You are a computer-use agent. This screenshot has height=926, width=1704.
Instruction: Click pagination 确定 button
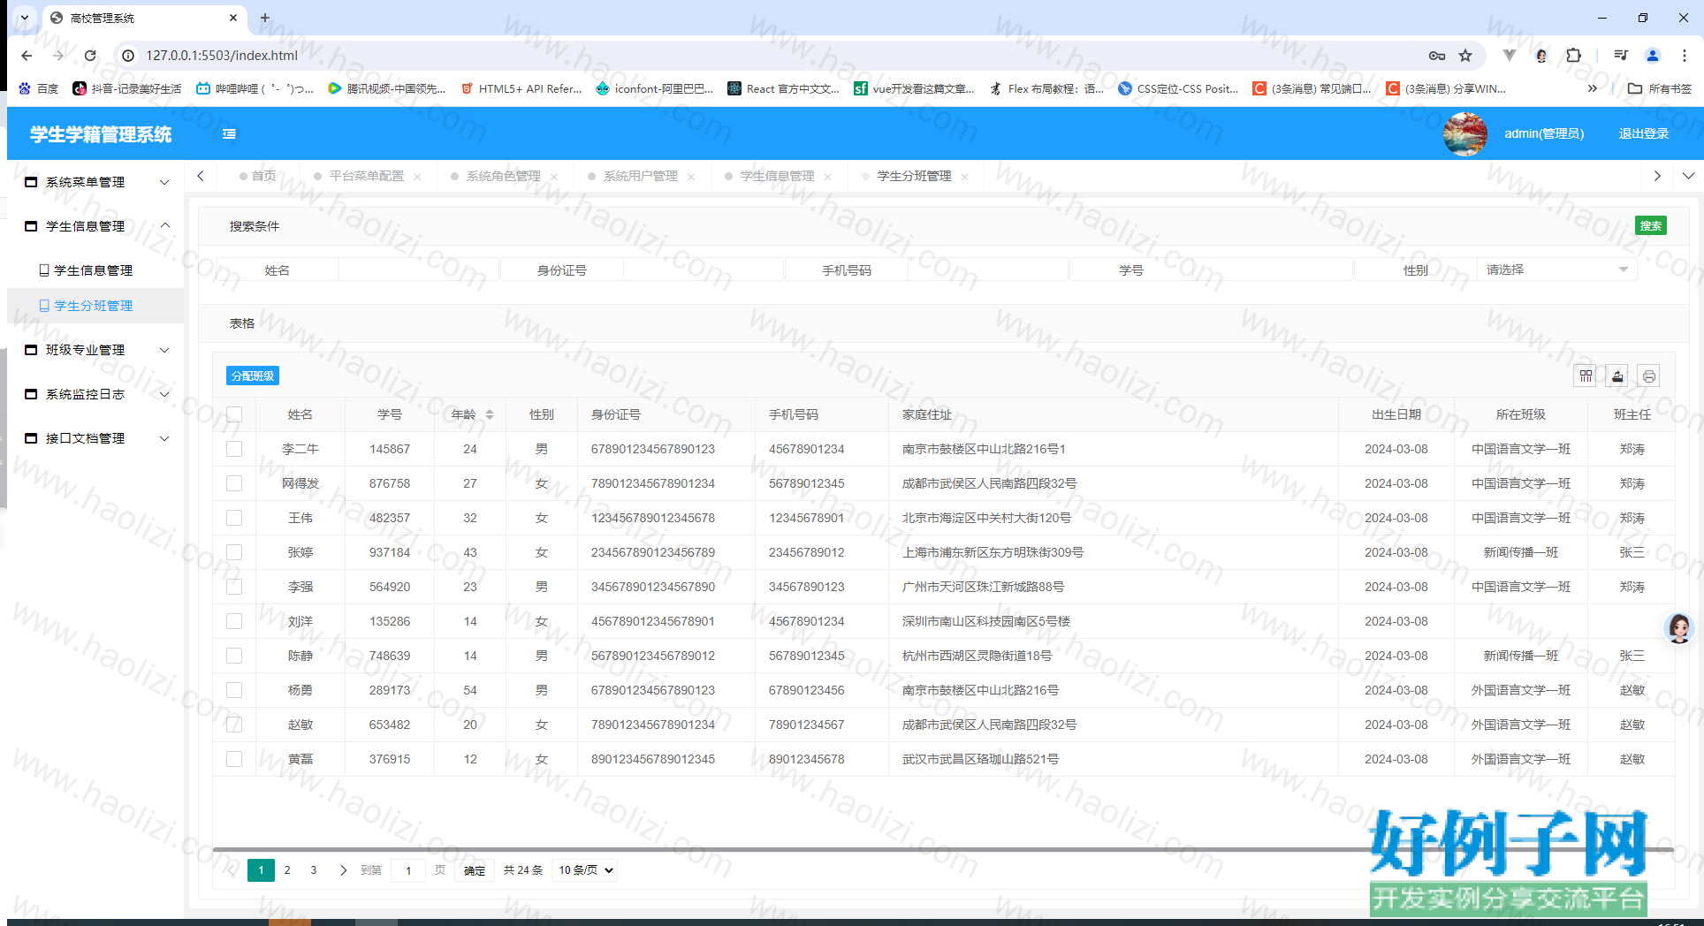(475, 870)
